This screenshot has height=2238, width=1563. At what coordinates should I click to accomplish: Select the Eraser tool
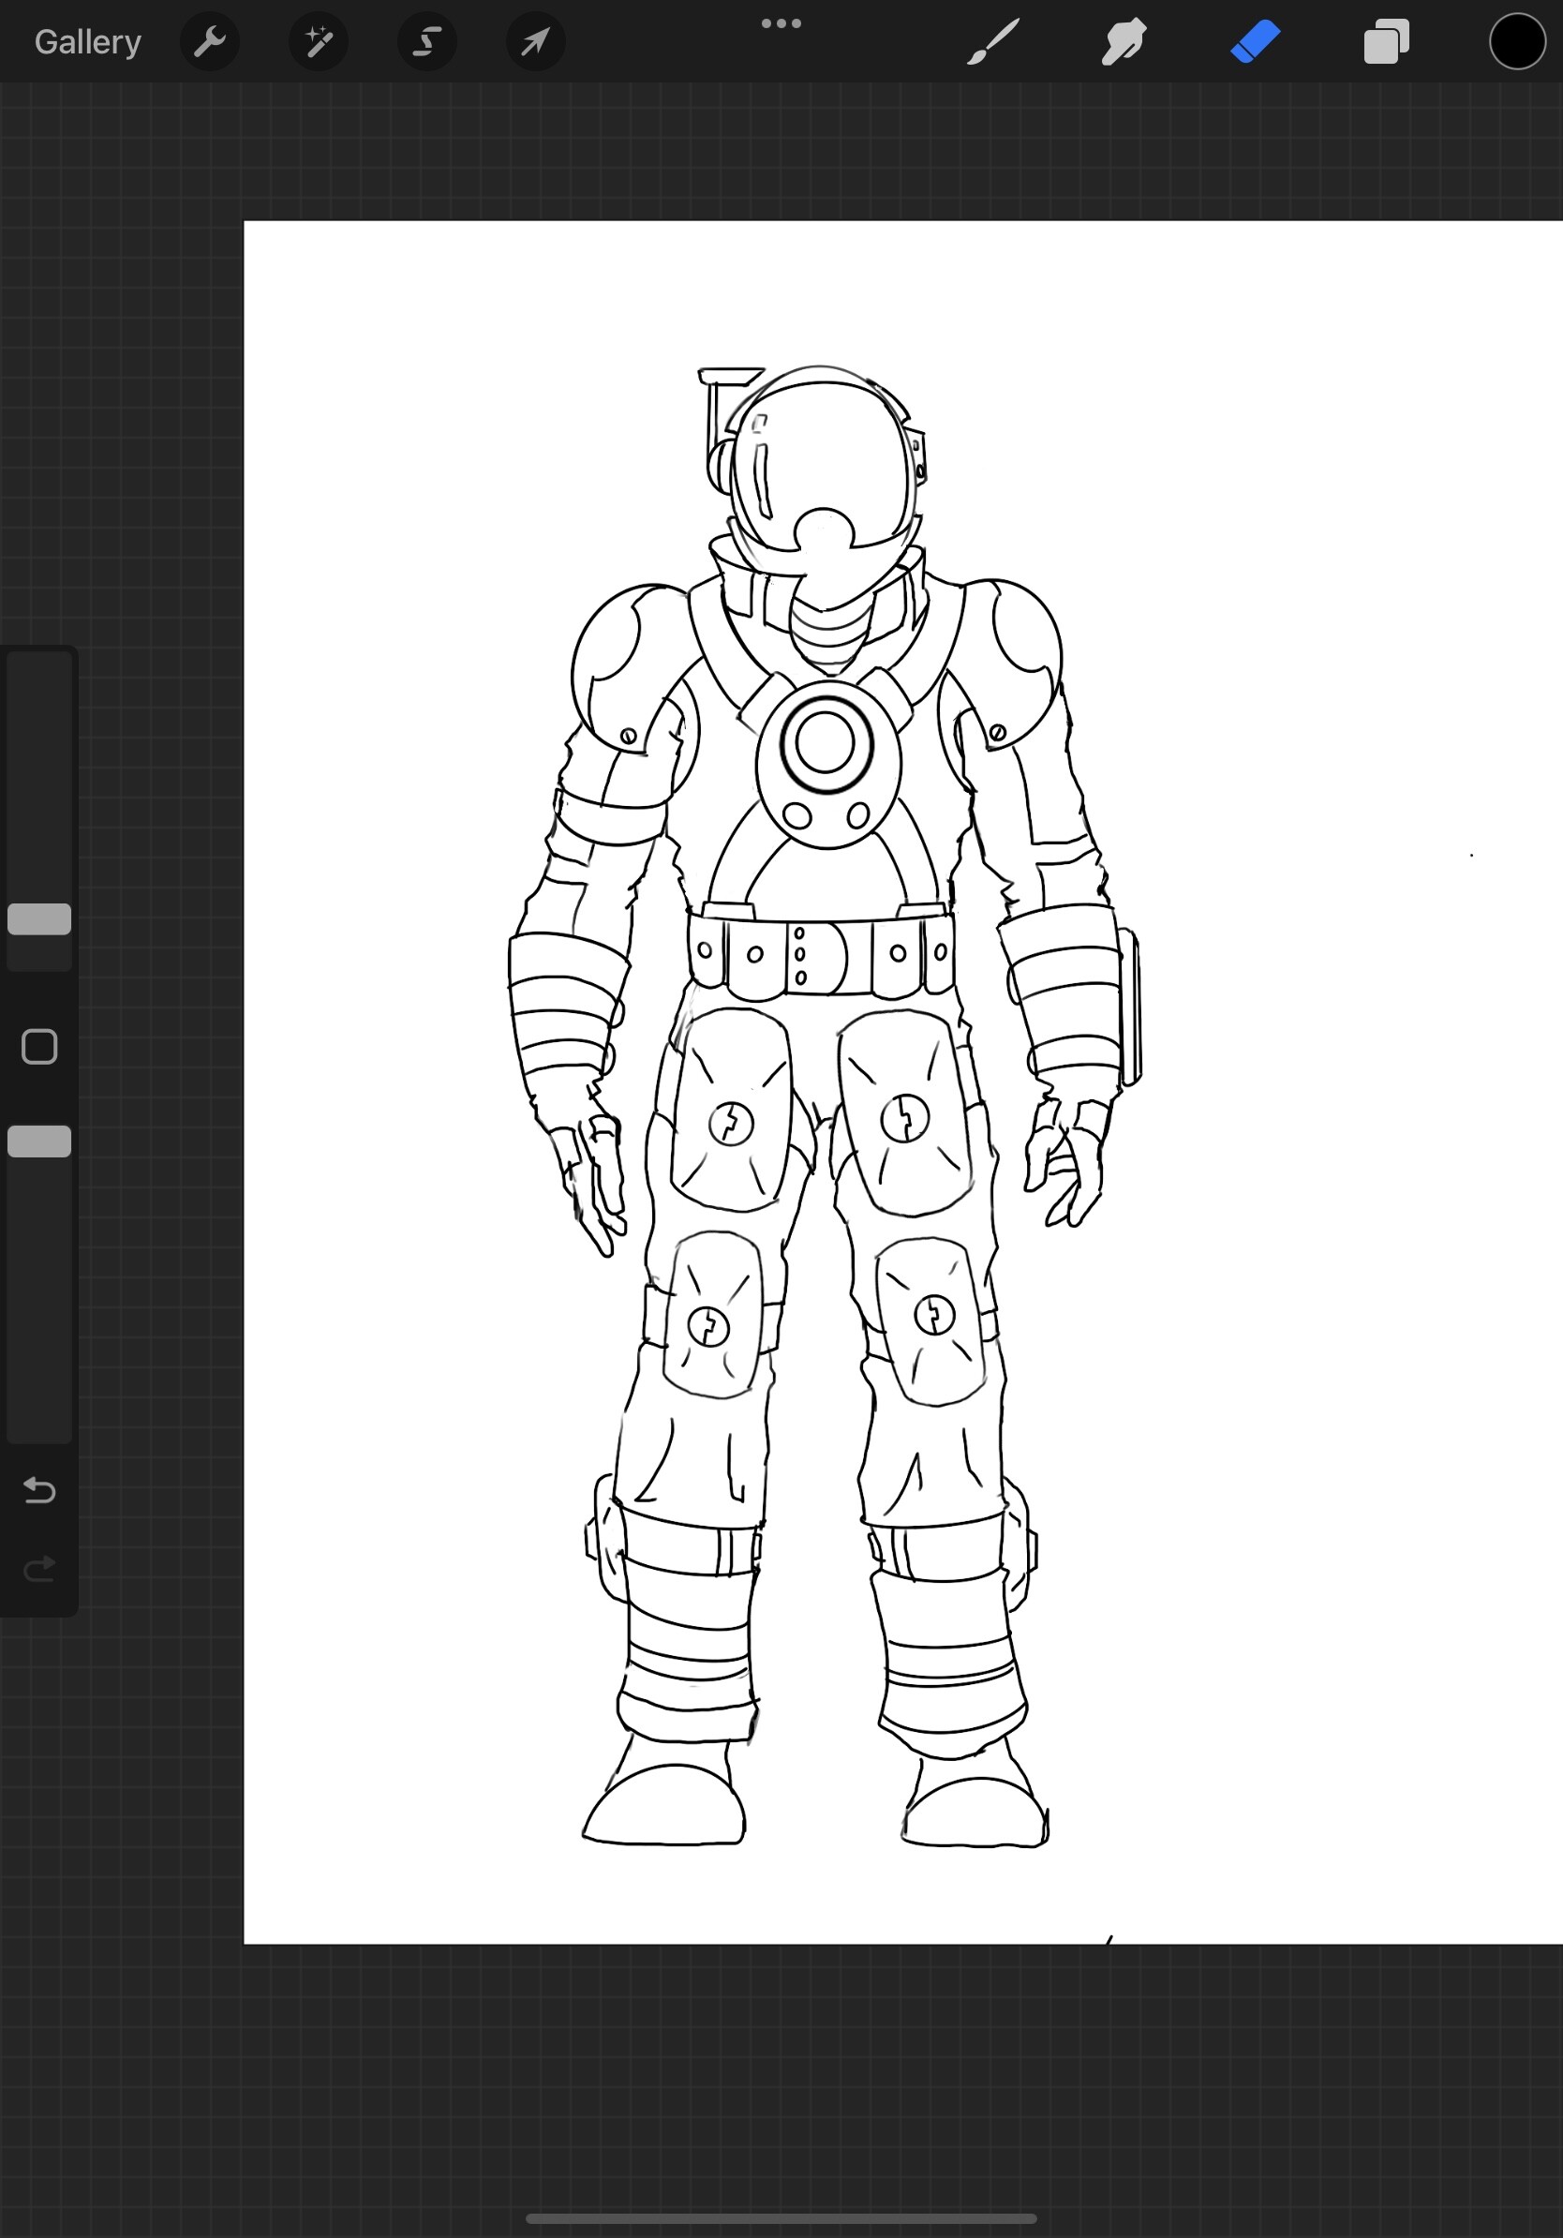click(x=1254, y=41)
